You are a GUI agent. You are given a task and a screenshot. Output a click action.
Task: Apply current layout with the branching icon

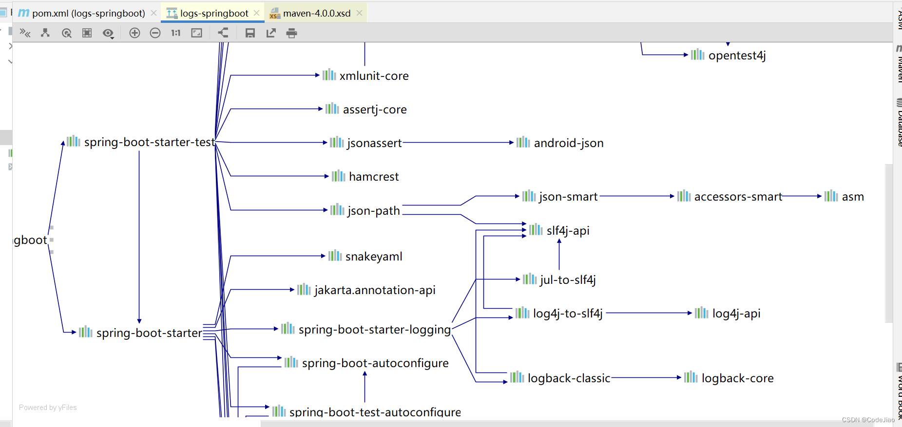point(223,33)
